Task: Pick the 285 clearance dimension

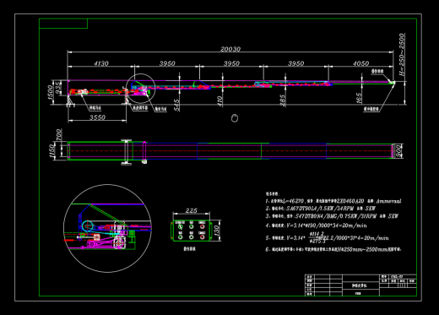Action: tap(283, 100)
